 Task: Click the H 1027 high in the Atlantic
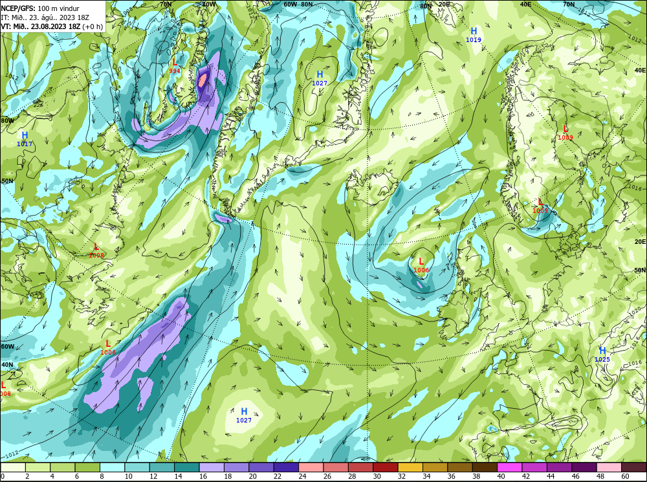[x=244, y=415]
